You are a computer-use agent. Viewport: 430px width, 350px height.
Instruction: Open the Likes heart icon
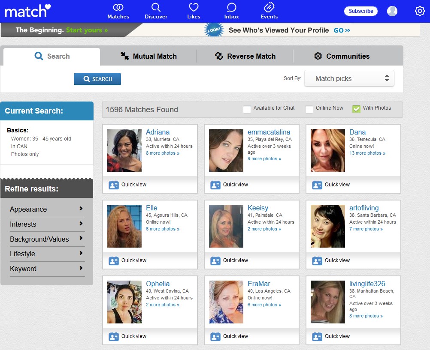click(x=194, y=7)
